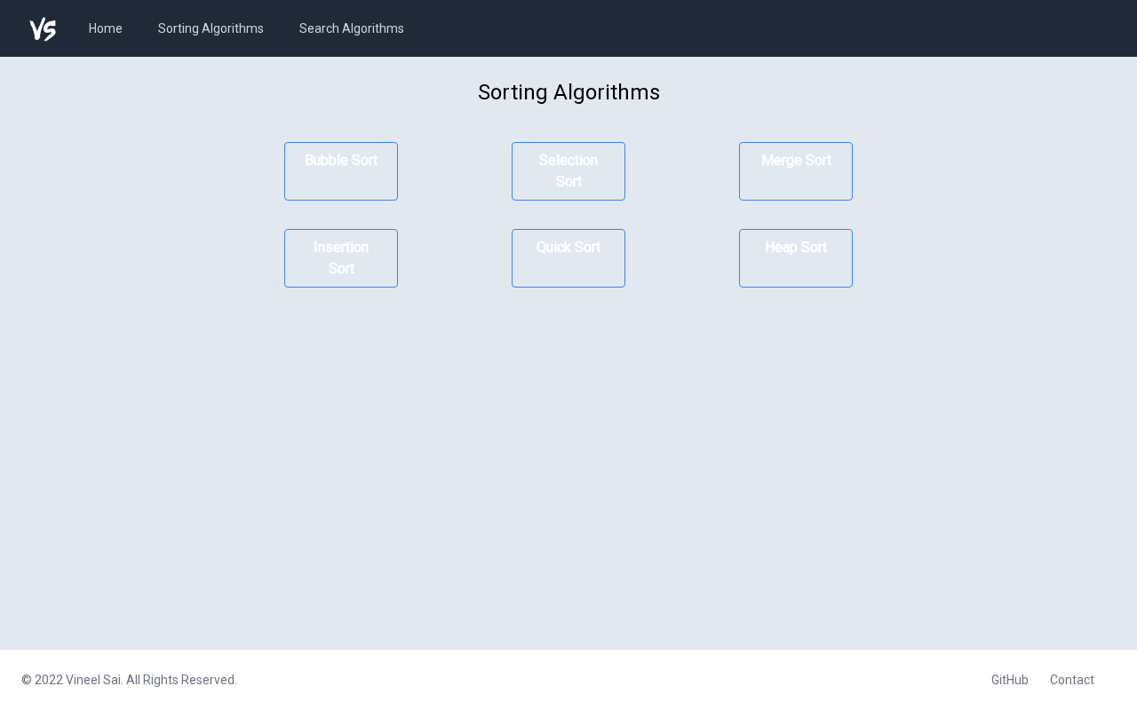This screenshot has height=710, width=1137.
Task: Click the VS logo icon
Action: point(43,29)
